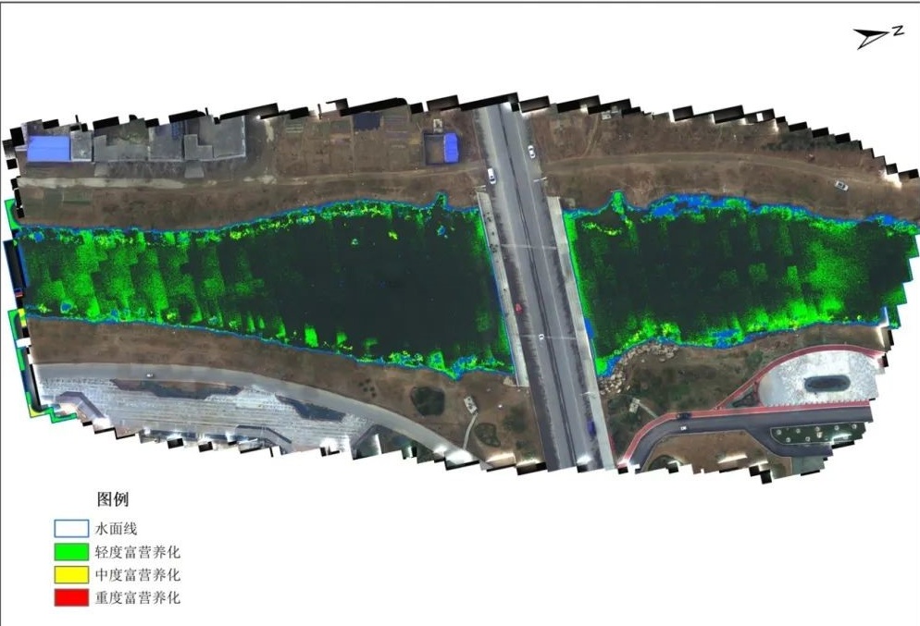Click the red 重度富营养化 legend swatch

pyautogui.click(x=71, y=597)
